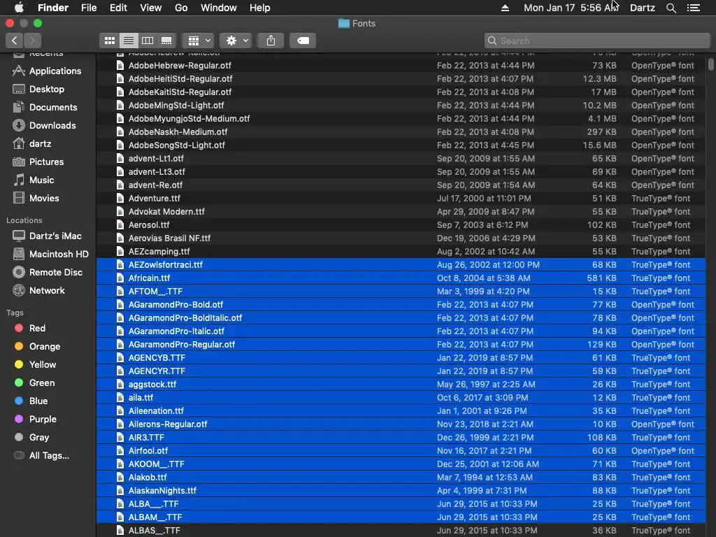Viewport: 716px width, 537px height.
Task: Select the file AlaskanNights.ttf
Action: 401,490
